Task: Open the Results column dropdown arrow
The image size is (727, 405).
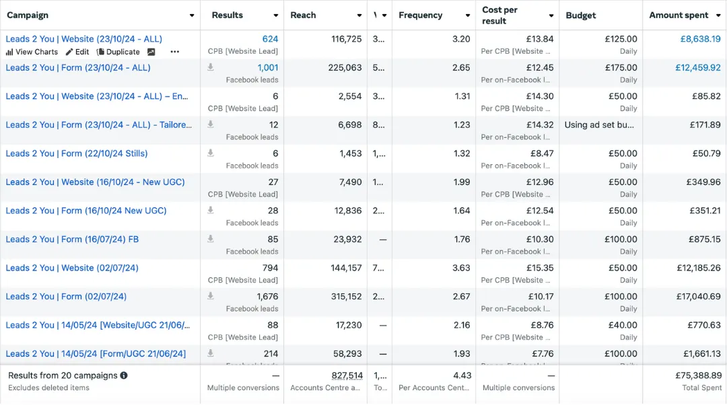Action: click(x=275, y=15)
